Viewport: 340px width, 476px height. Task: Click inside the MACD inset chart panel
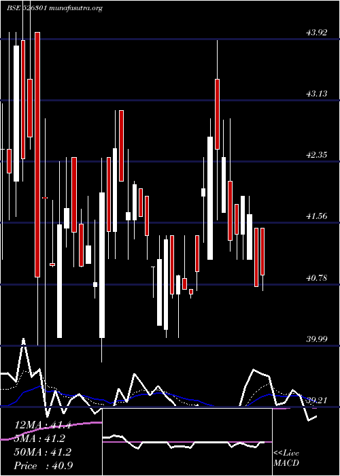tap(187, 442)
